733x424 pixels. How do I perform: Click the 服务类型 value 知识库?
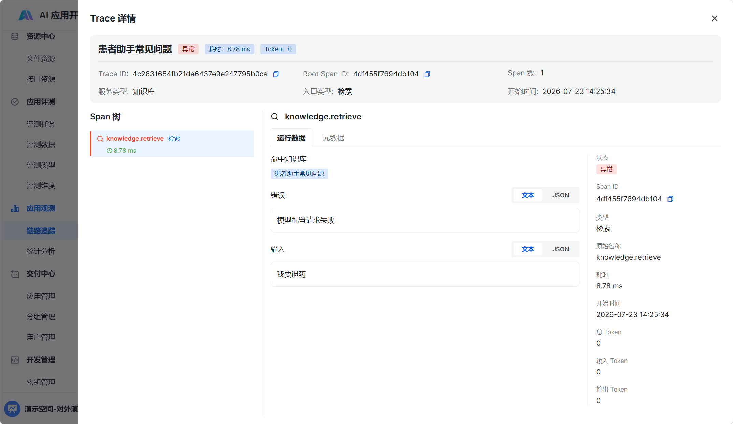point(144,91)
